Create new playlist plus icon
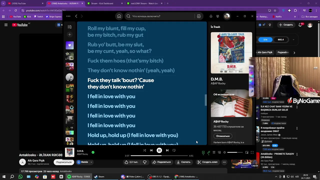This screenshot has height=180, width=320. tap(70, 34)
